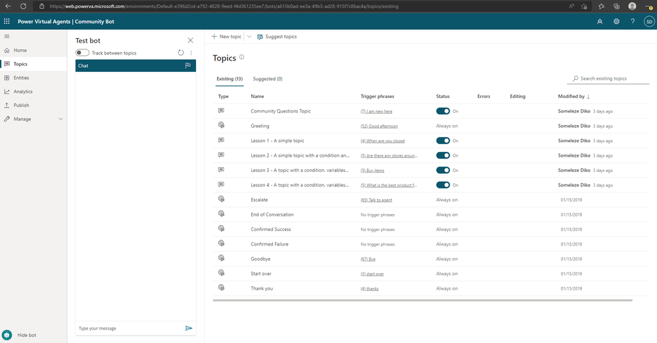The height and width of the screenshot is (343, 657).
Task: Open Community Questions Topic
Action: 281,111
